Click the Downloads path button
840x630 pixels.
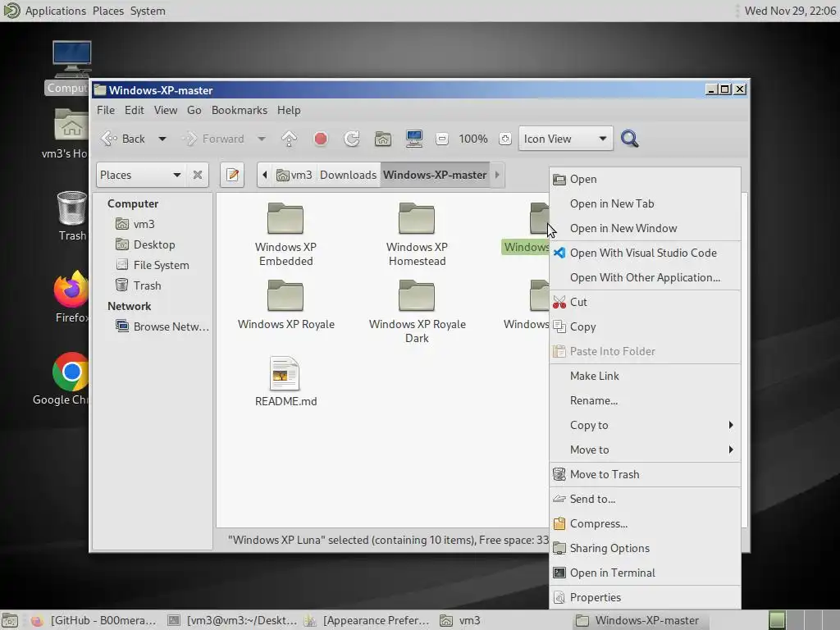click(348, 175)
